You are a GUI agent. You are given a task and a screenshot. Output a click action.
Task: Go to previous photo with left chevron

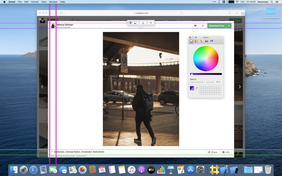coord(42,87)
